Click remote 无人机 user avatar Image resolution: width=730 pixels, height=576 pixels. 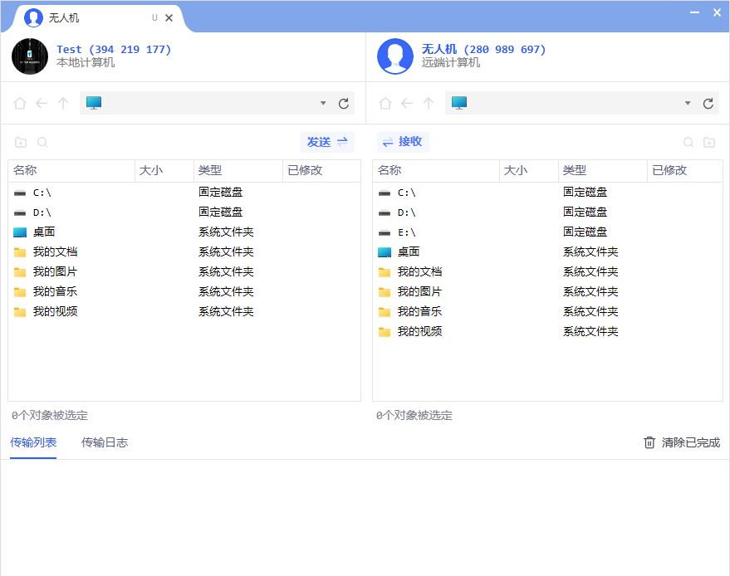click(x=395, y=56)
